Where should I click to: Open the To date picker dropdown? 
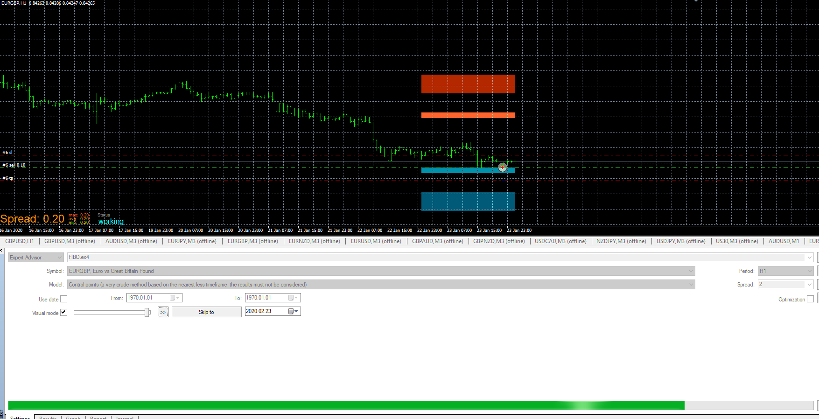coord(293,298)
